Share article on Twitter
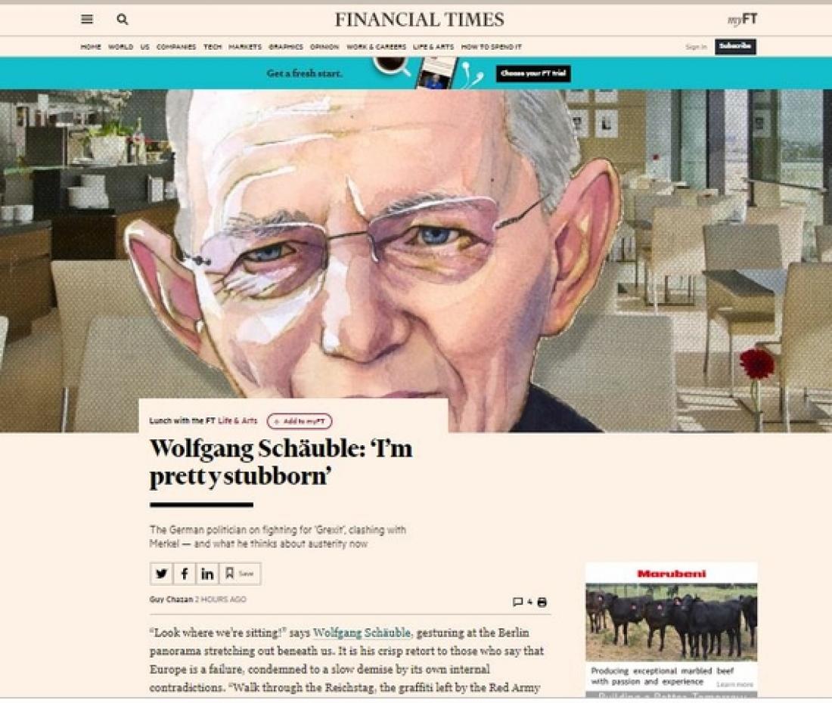The image size is (832, 703). click(162, 574)
